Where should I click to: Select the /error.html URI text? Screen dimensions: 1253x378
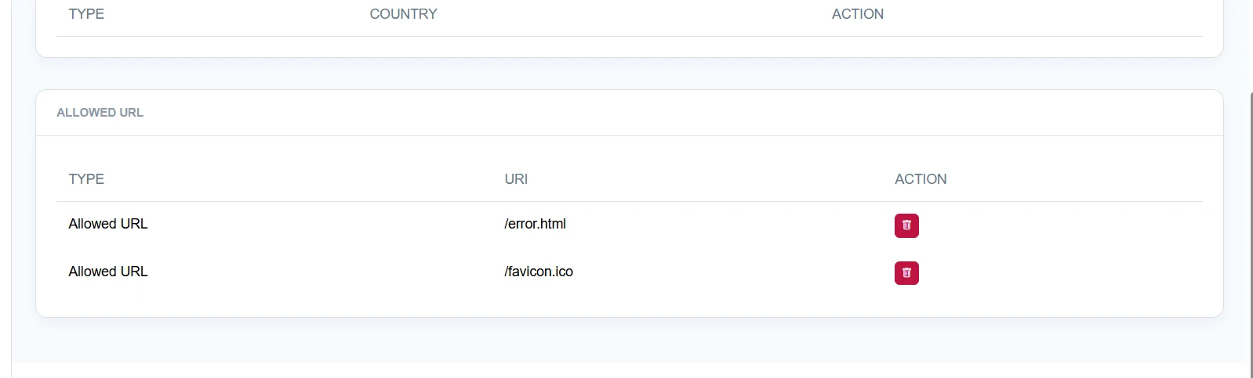[535, 224]
